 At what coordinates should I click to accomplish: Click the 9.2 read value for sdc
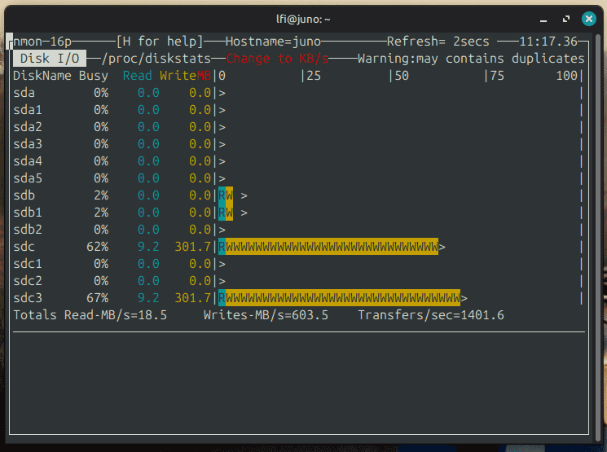148,247
